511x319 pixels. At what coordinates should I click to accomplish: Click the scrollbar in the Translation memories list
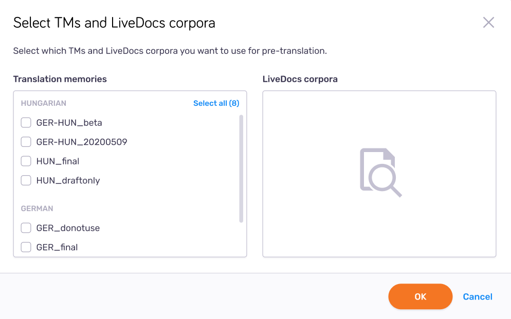(241, 170)
